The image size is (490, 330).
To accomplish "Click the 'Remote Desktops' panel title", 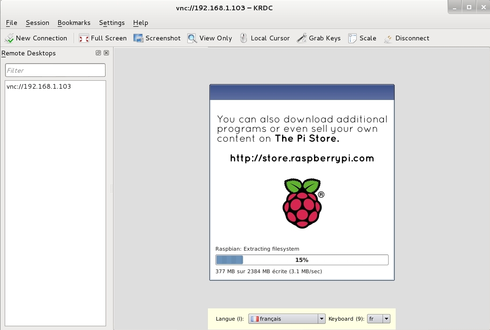I will tap(29, 53).
